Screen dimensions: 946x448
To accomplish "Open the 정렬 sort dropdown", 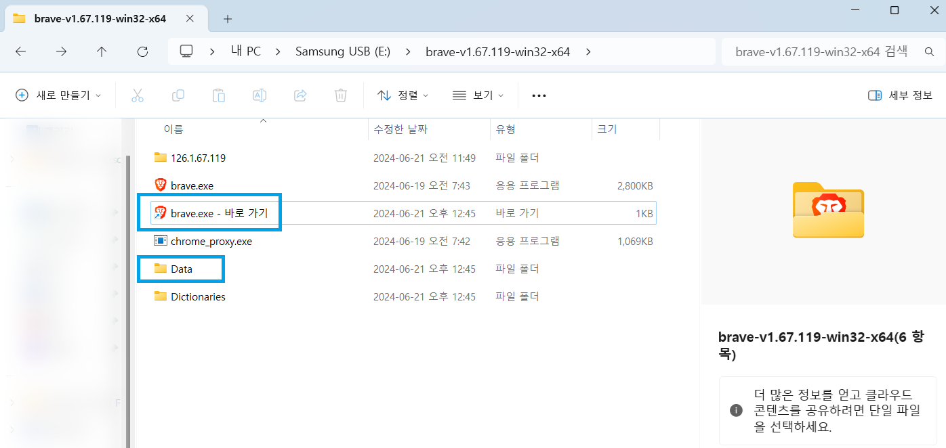I will pyautogui.click(x=403, y=95).
